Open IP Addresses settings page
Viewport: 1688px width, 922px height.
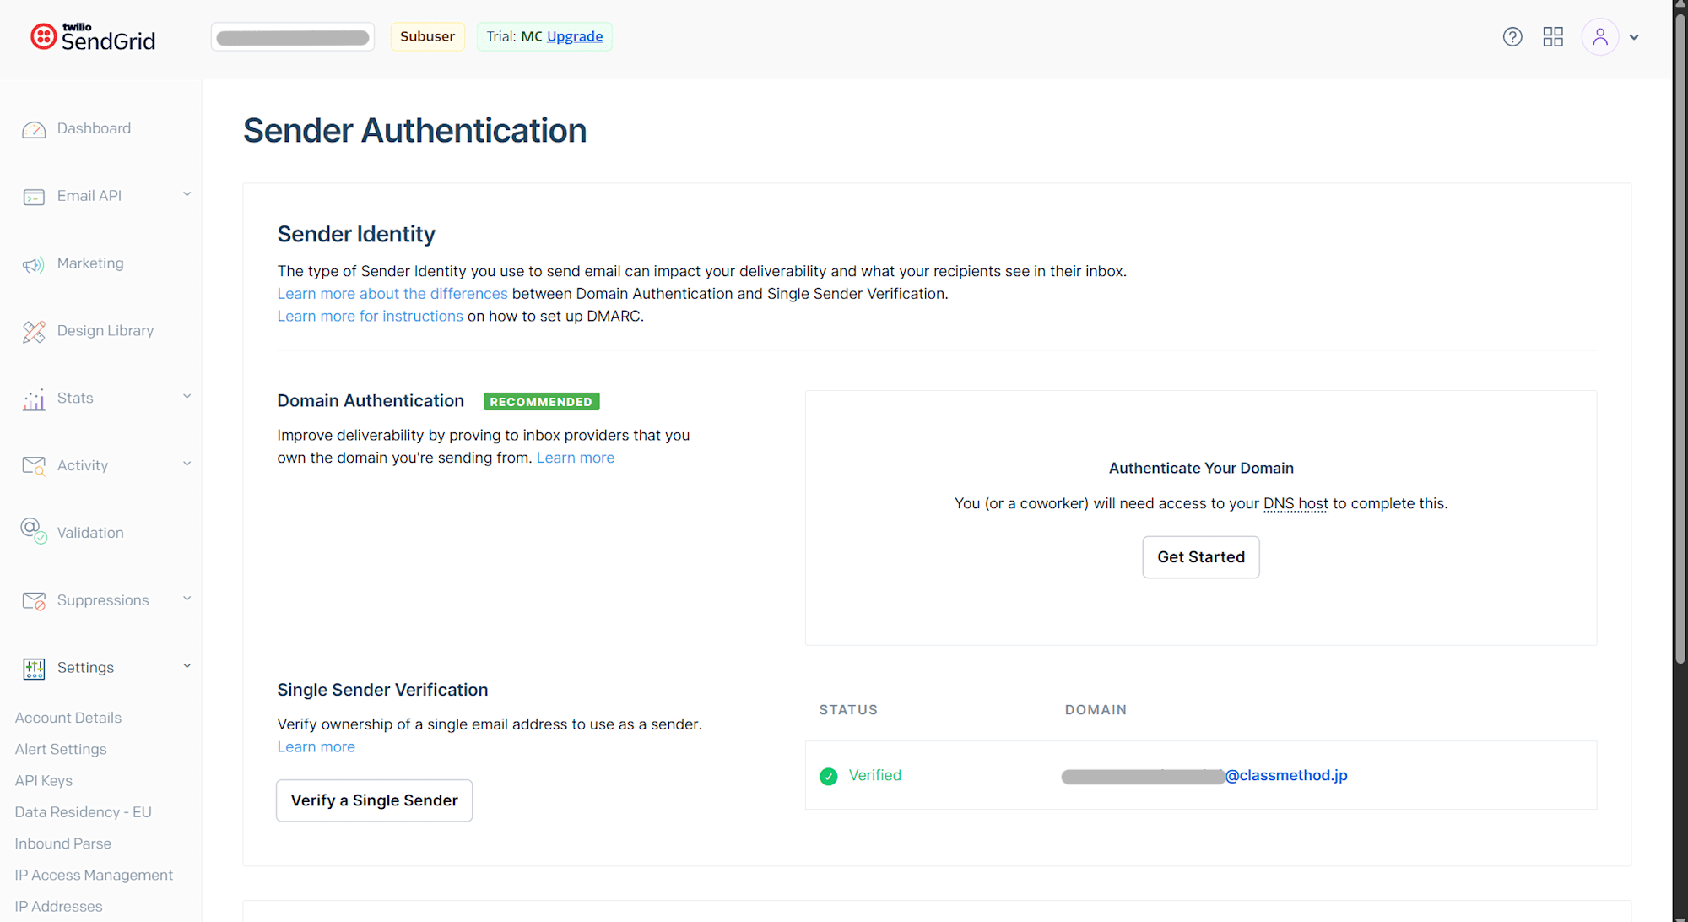tap(58, 907)
